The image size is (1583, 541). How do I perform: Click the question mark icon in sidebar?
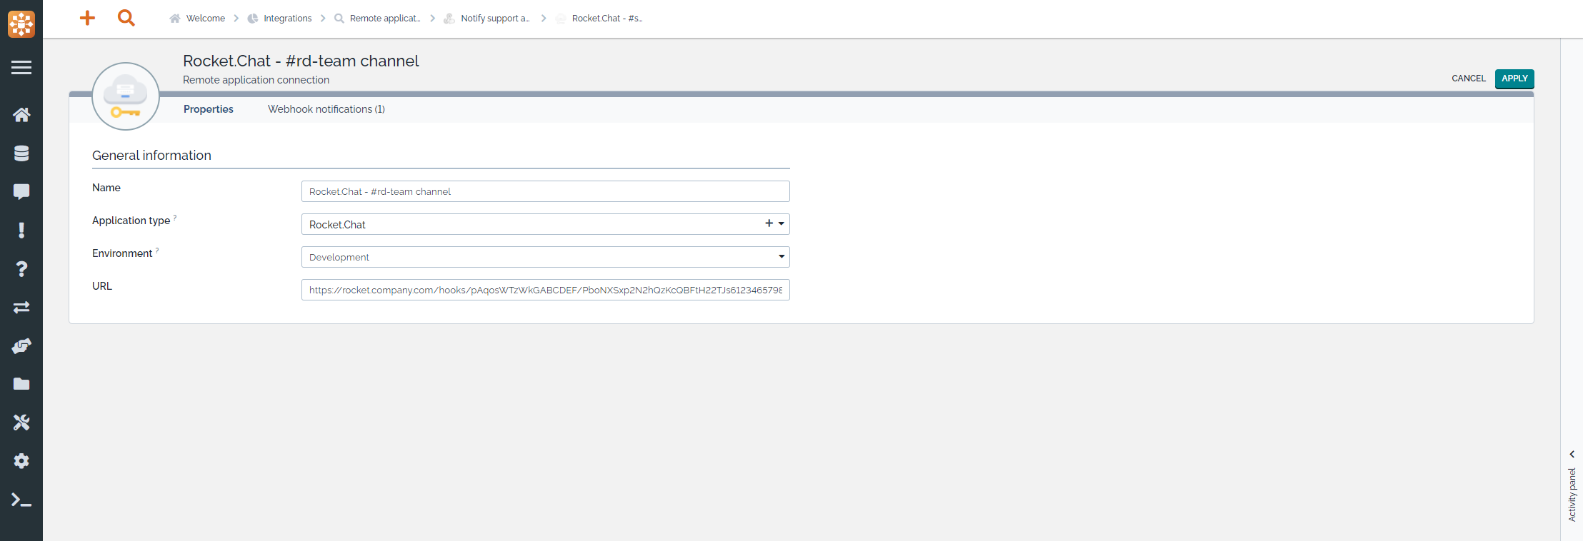click(21, 269)
